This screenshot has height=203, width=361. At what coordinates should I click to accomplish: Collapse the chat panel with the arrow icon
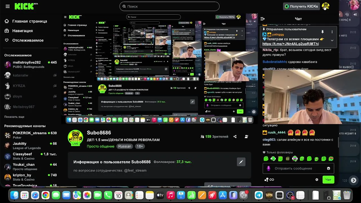[263, 19]
